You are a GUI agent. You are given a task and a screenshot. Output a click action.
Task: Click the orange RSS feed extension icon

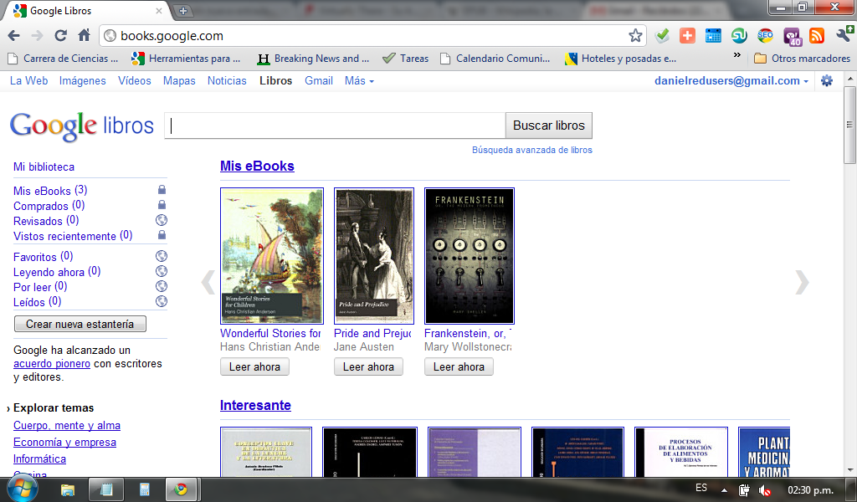[817, 36]
